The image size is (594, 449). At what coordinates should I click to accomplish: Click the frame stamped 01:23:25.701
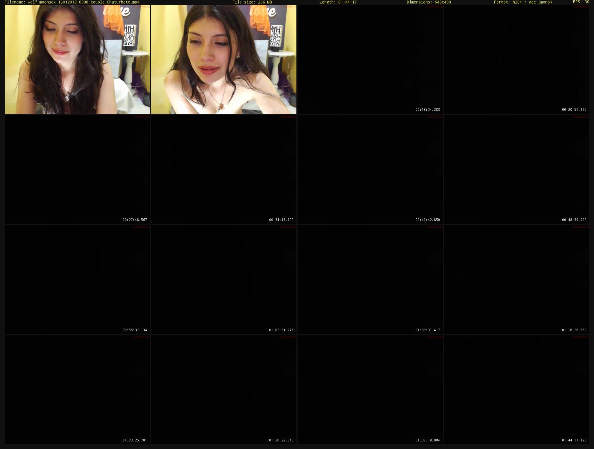[77, 390]
